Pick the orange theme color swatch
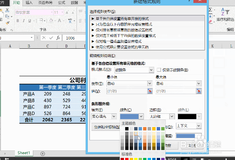The height and width of the screenshot is (160, 235). coord(145,129)
